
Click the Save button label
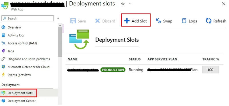(x=82, y=21)
